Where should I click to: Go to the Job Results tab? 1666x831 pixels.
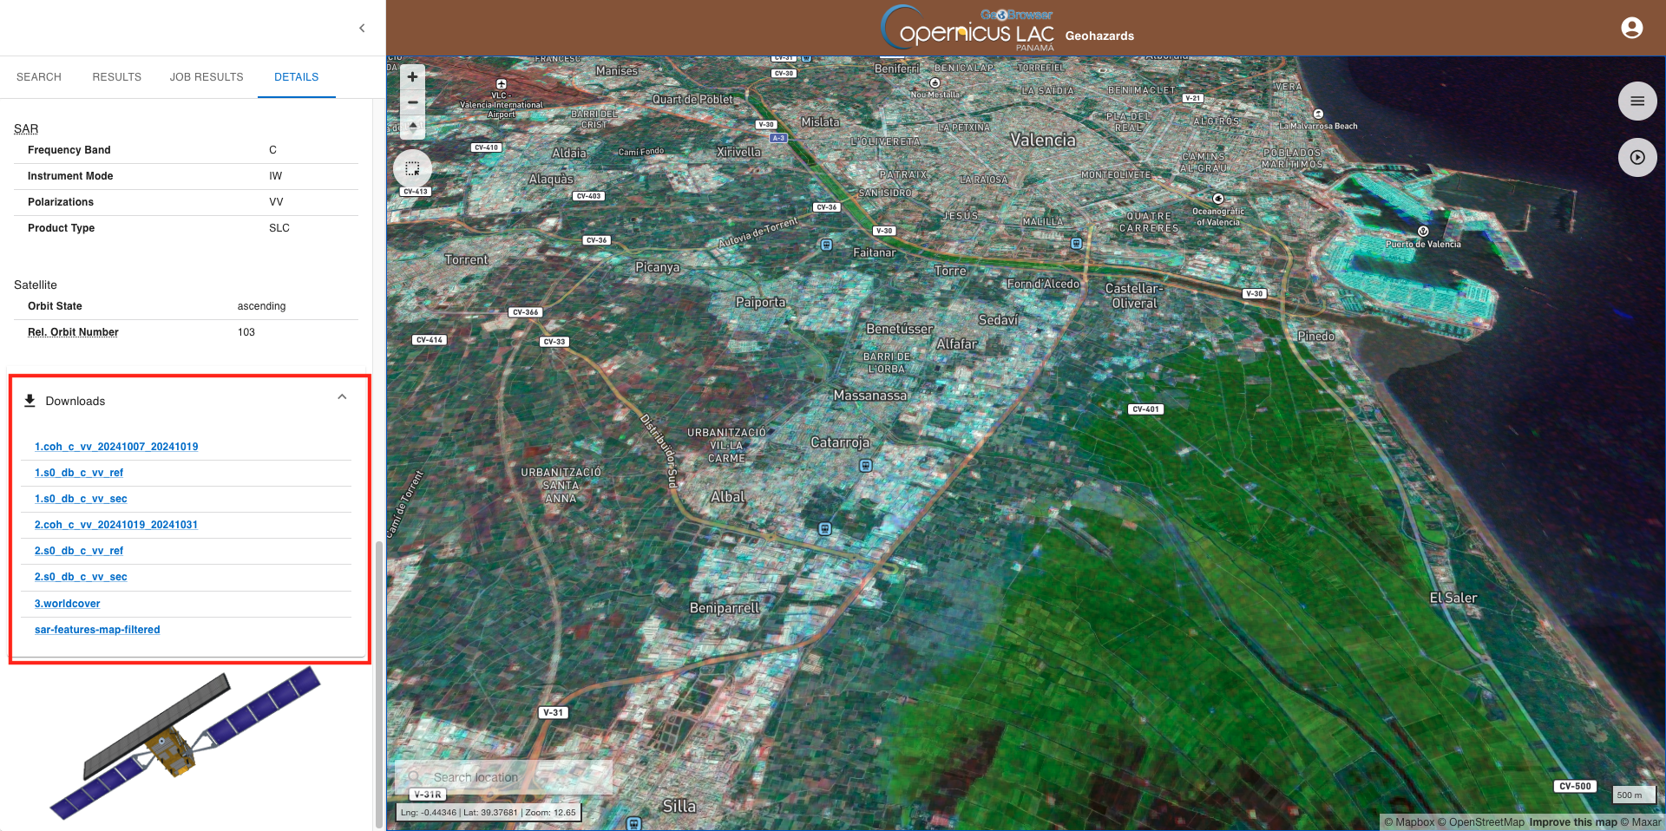(207, 77)
